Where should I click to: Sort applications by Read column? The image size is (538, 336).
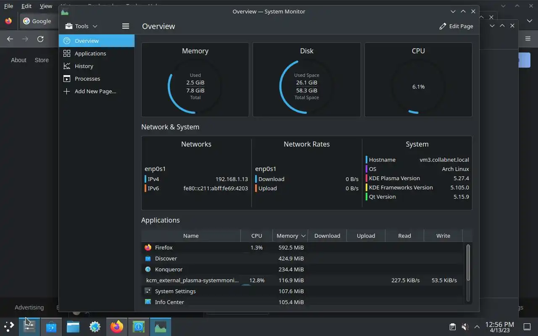(x=404, y=236)
